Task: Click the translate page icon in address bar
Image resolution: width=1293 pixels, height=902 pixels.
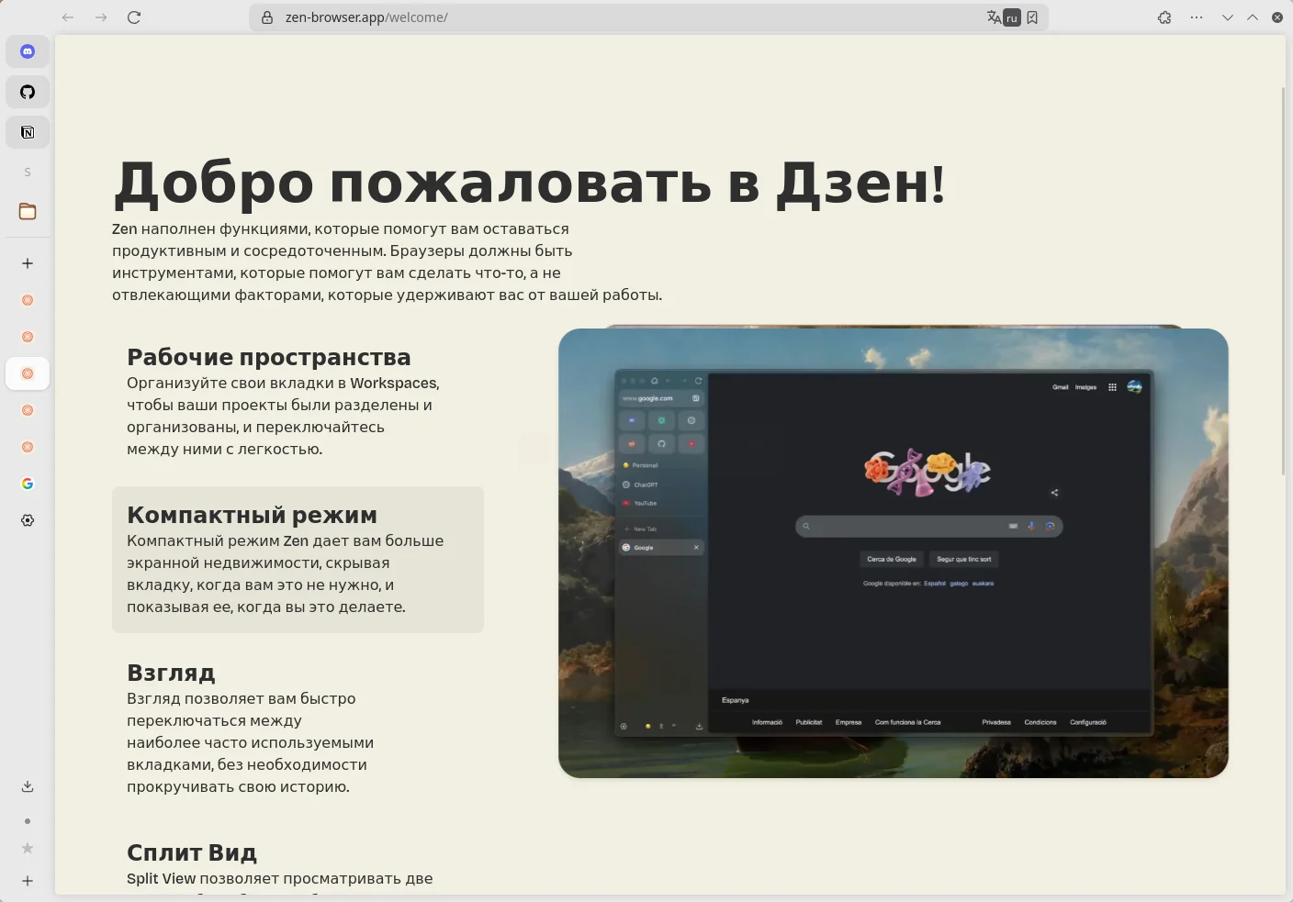Action: 994,17
